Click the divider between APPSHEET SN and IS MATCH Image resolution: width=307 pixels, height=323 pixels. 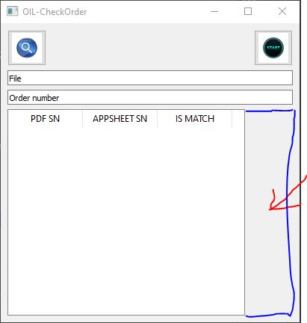(x=157, y=119)
